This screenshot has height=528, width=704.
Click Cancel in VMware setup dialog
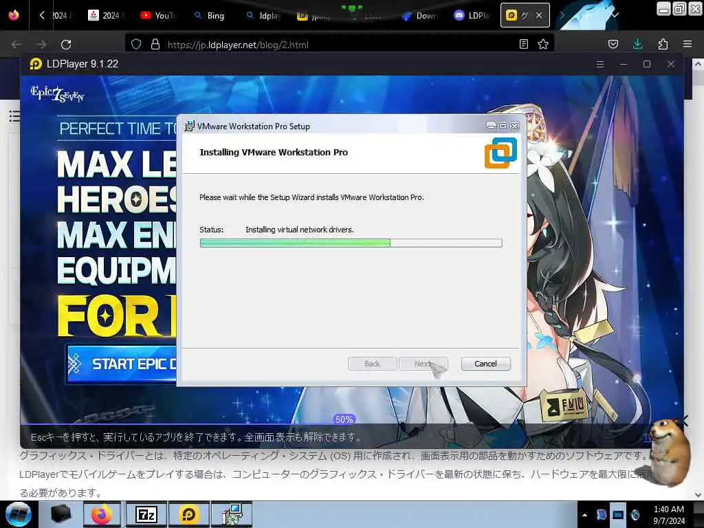tap(485, 364)
